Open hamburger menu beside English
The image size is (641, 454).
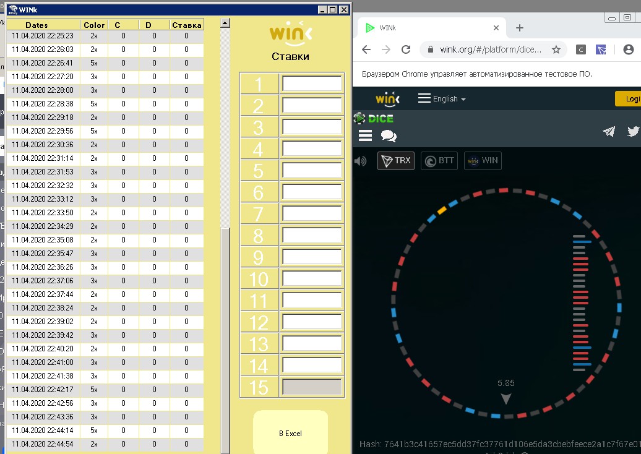pyautogui.click(x=424, y=98)
